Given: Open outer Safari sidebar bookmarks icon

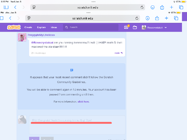Looking at the screenshot, I should point(6,7).
